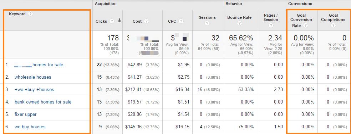Click the 4 (12.50%) sessions cell
The image size is (351, 134).
pyautogui.click(x=210, y=127)
